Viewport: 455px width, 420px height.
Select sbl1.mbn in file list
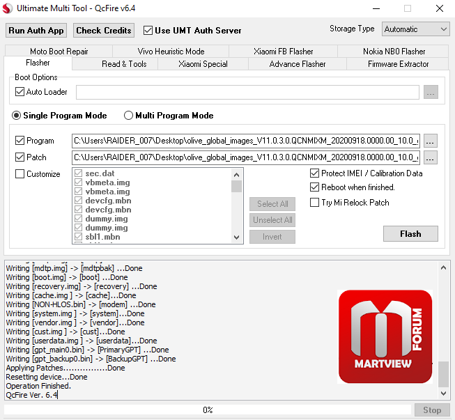tap(102, 237)
